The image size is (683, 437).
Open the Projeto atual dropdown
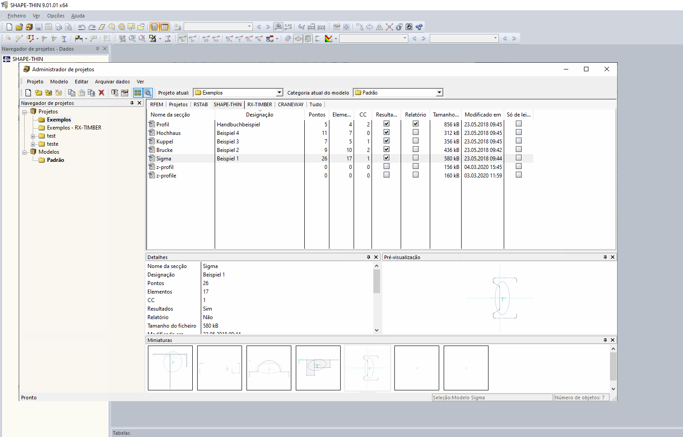click(279, 93)
